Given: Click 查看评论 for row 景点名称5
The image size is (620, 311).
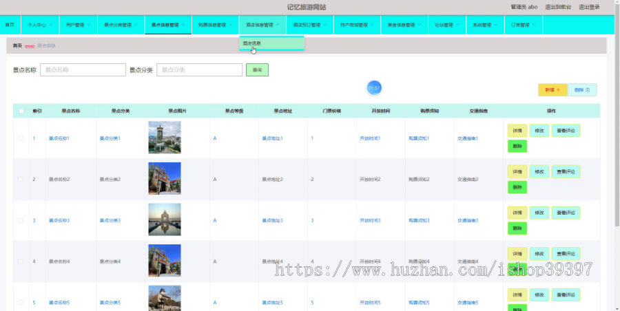Looking at the screenshot, I should coord(566,294).
